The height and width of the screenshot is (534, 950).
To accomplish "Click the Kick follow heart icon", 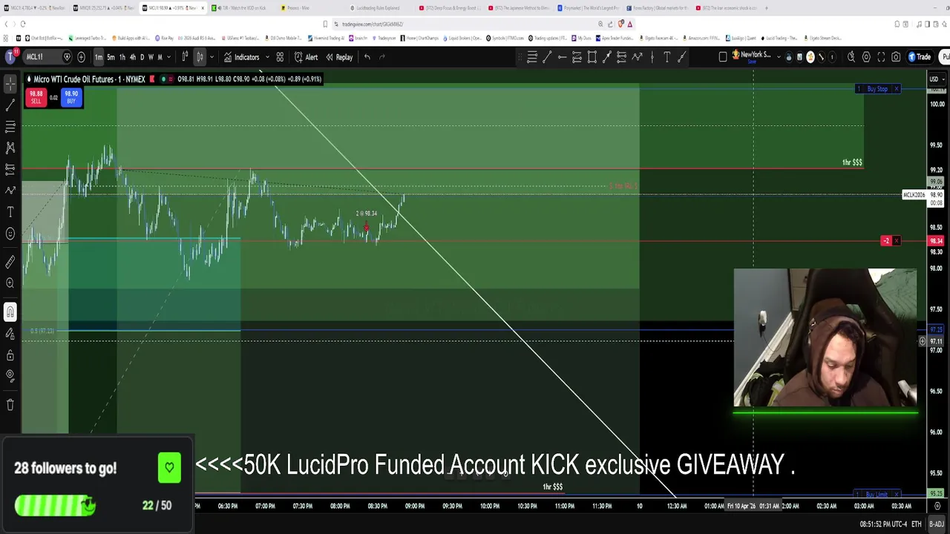I will point(169,468).
